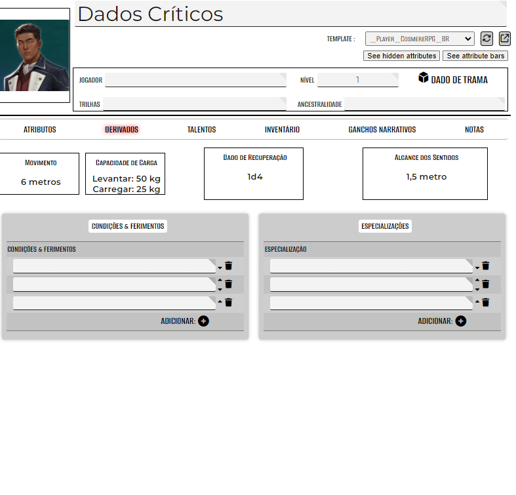The width and height of the screenshot is (516, 495).
Task: Click the Dados Críticos character name field
Action: click(x=290, y=14)
